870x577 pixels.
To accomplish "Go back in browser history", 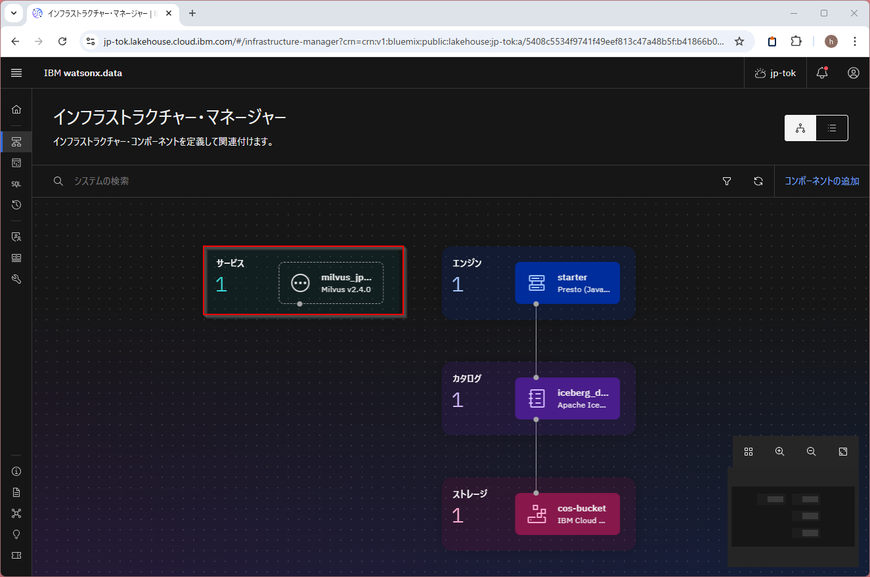I will tap(16, 41).
